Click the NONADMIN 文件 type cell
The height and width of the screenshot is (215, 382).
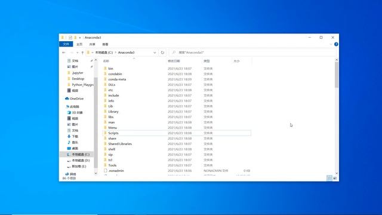(215, 171)
